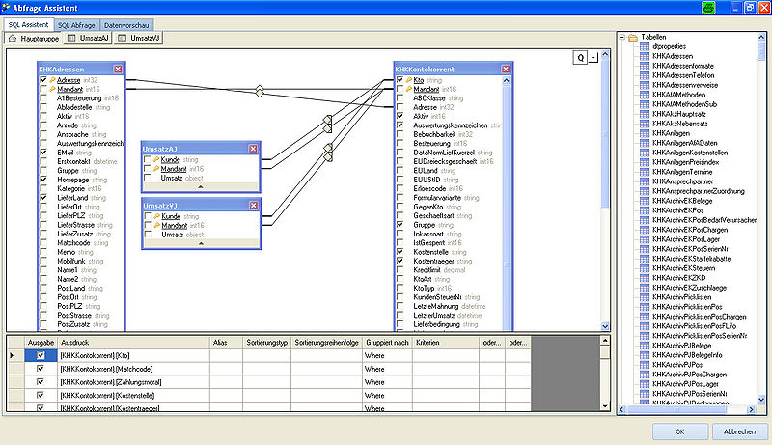Collapse the UmsatzVJ box with up arrow

(x=201, y=243)
